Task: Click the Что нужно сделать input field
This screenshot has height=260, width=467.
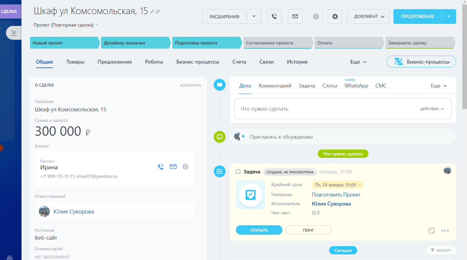Action: tap(343, 109)
